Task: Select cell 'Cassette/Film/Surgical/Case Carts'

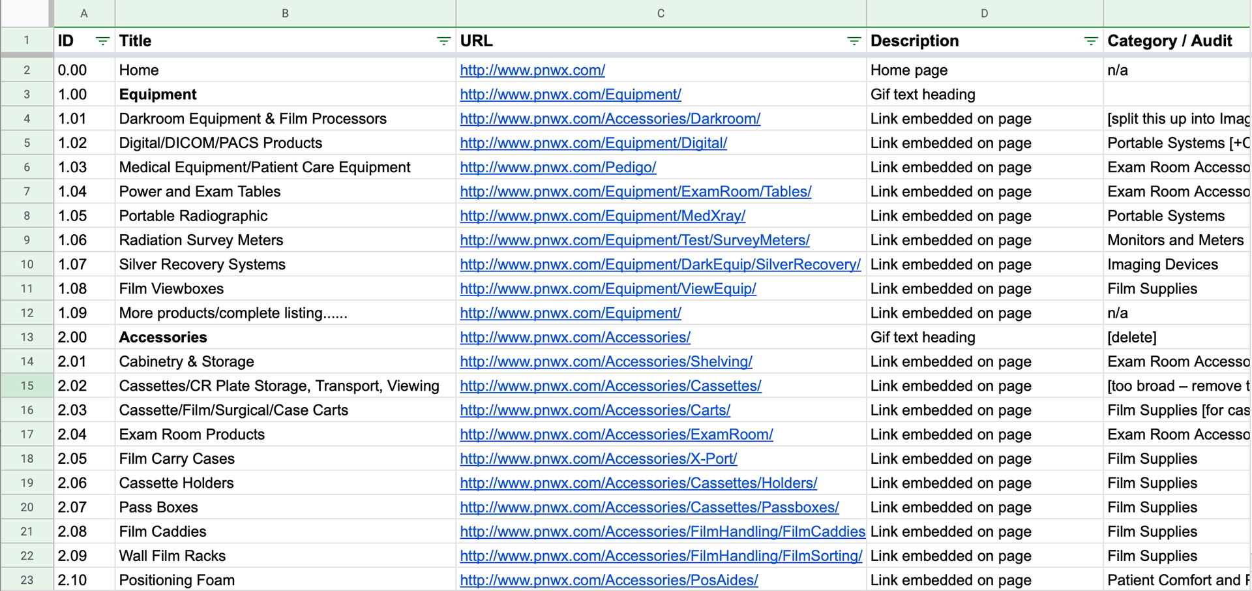Action: (x=285, y=410)
